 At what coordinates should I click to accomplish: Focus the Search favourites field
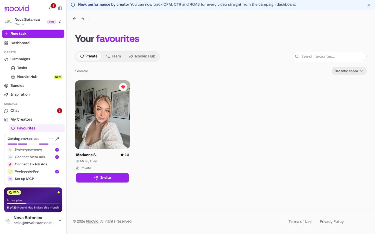point(329,56)
